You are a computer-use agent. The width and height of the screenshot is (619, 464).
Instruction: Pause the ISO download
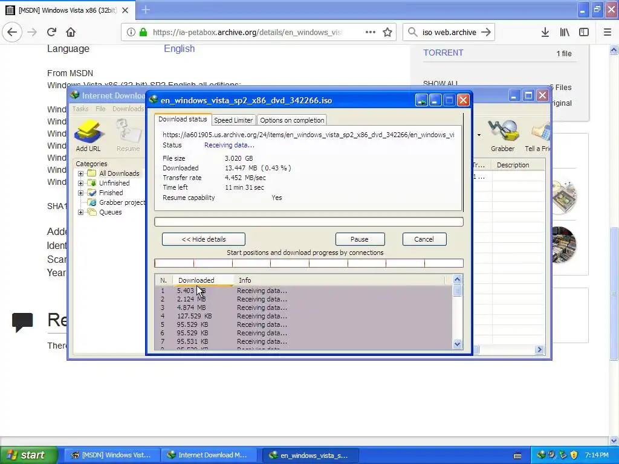coord(360,239)
